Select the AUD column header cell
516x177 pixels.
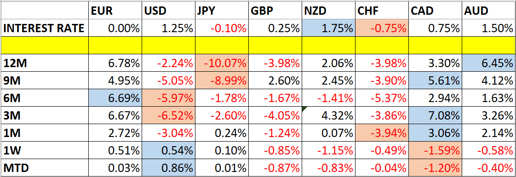click(x=489, y=11)
